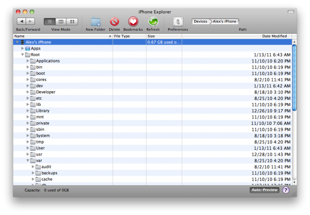Click the scrollbar down arrow

tap(294, 182)
